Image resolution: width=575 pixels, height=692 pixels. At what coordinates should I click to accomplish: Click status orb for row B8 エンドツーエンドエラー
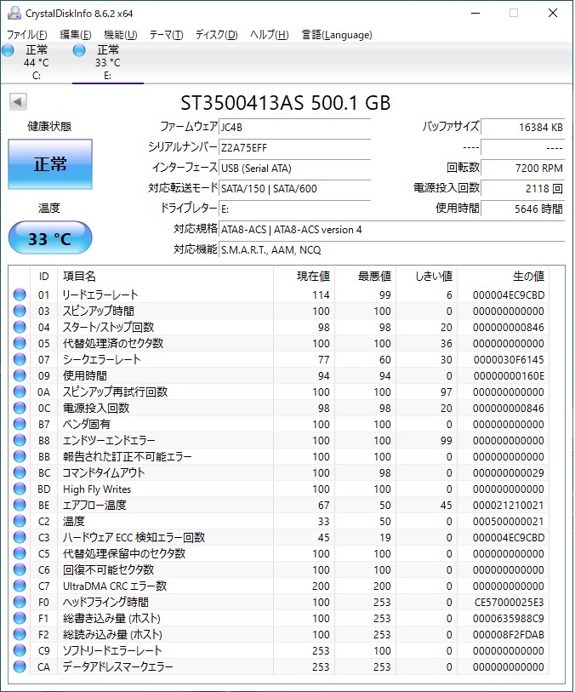pos(20,440)
